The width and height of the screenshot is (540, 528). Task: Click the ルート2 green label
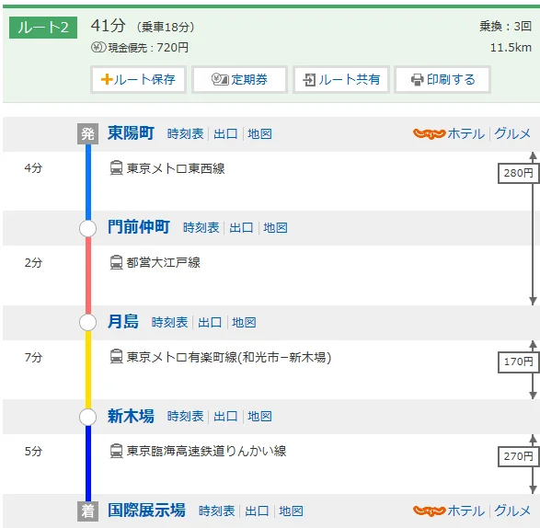coord(43,28)
